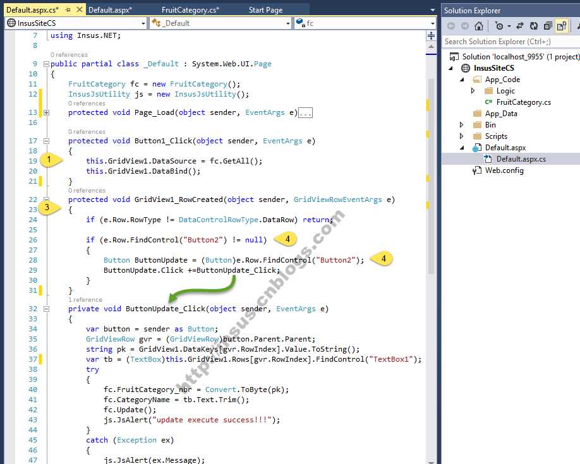This screenshot has width=580, height=464.
Task: Click '0 references' link above class _Default
Action: (69, 55)
